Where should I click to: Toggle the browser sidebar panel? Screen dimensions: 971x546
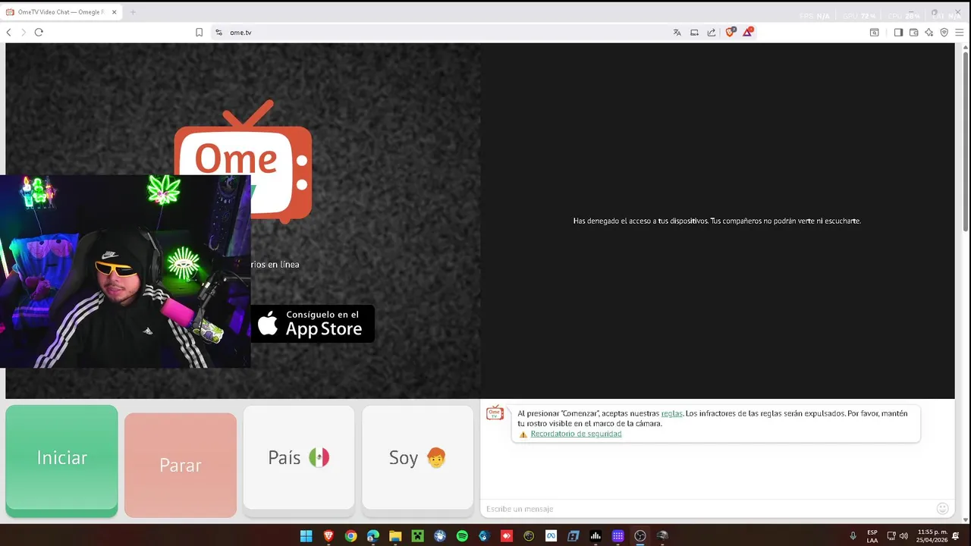(898, 33)
